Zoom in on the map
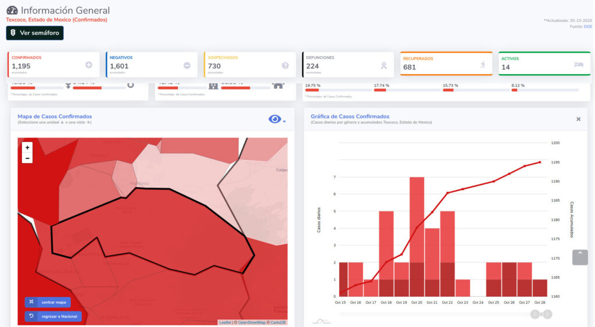 tap(27, 148)
